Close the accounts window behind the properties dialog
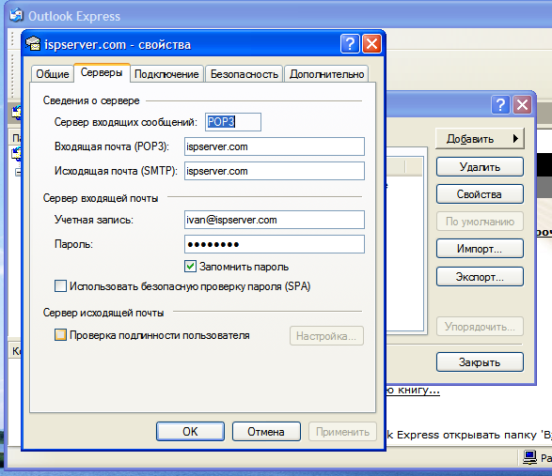Image resolution: width=552 pixels, height=476 pixels. [522, 105]
